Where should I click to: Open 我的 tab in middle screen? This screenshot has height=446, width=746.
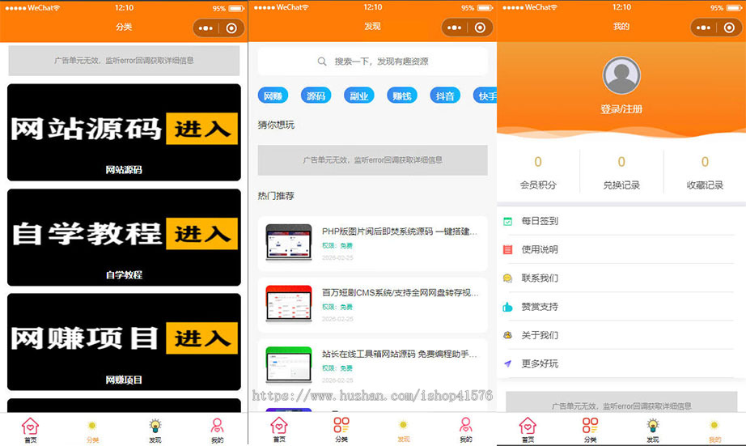466,430
